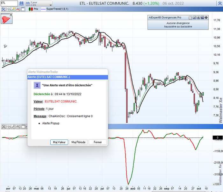223x192 pixels.
Task: Click the Déclenchée green text
Action: pyautogui.click(x=42, y=94)
